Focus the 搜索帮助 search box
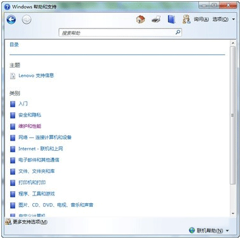Screen dimensions: 241x239 point(120,33)
